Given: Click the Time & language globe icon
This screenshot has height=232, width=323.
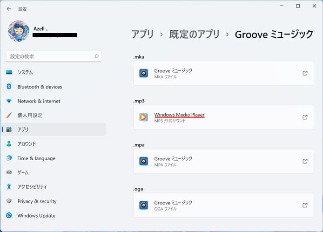Looking at the screenshot, I should click(9, 158).
